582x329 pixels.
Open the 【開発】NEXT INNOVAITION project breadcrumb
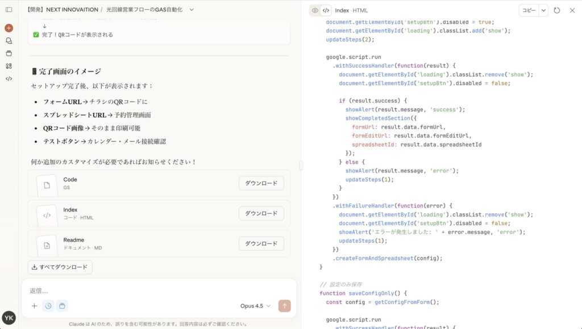62,10
